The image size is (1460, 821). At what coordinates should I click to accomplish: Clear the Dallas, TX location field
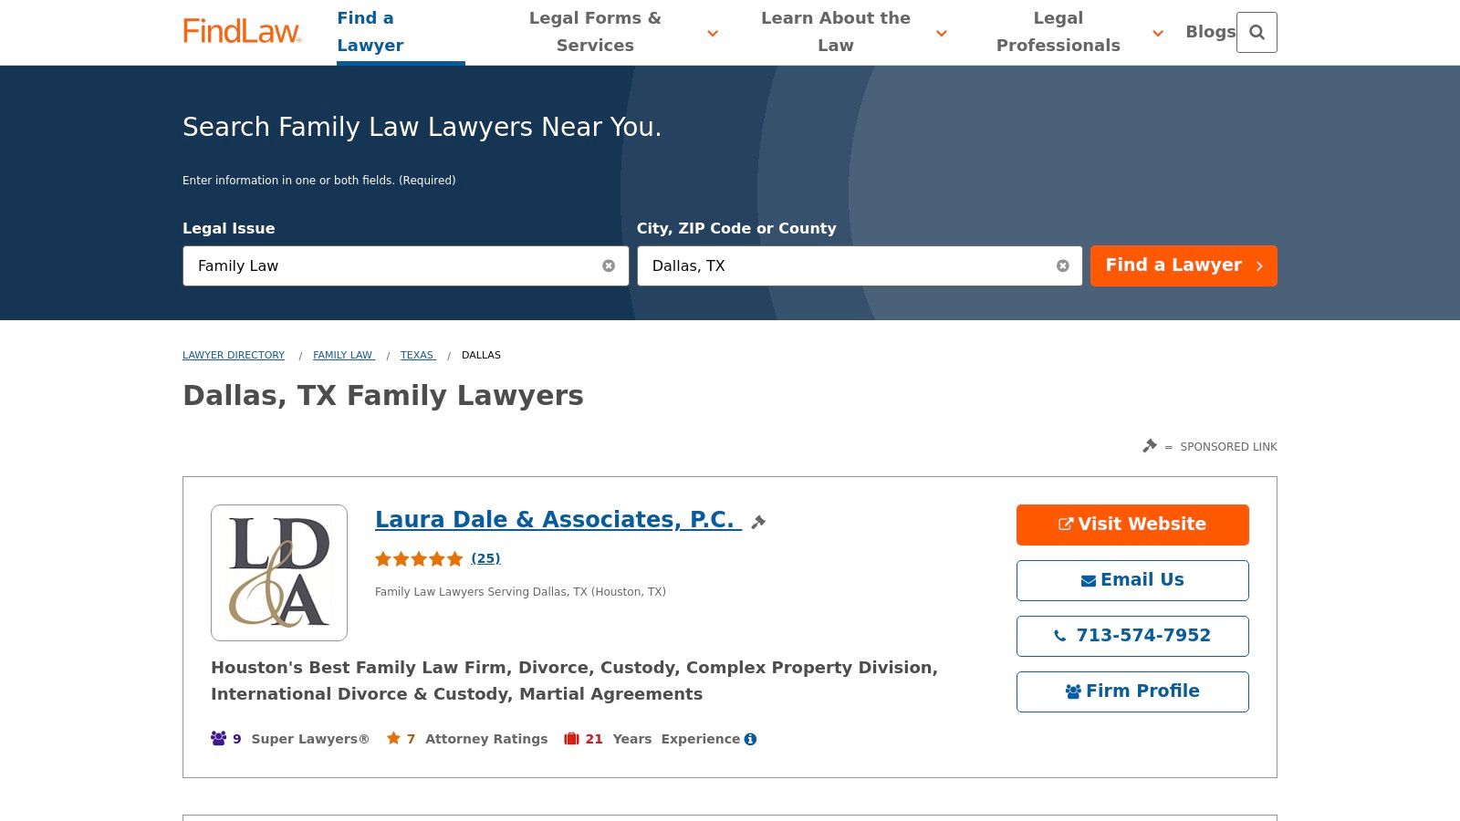point(1062,265)
